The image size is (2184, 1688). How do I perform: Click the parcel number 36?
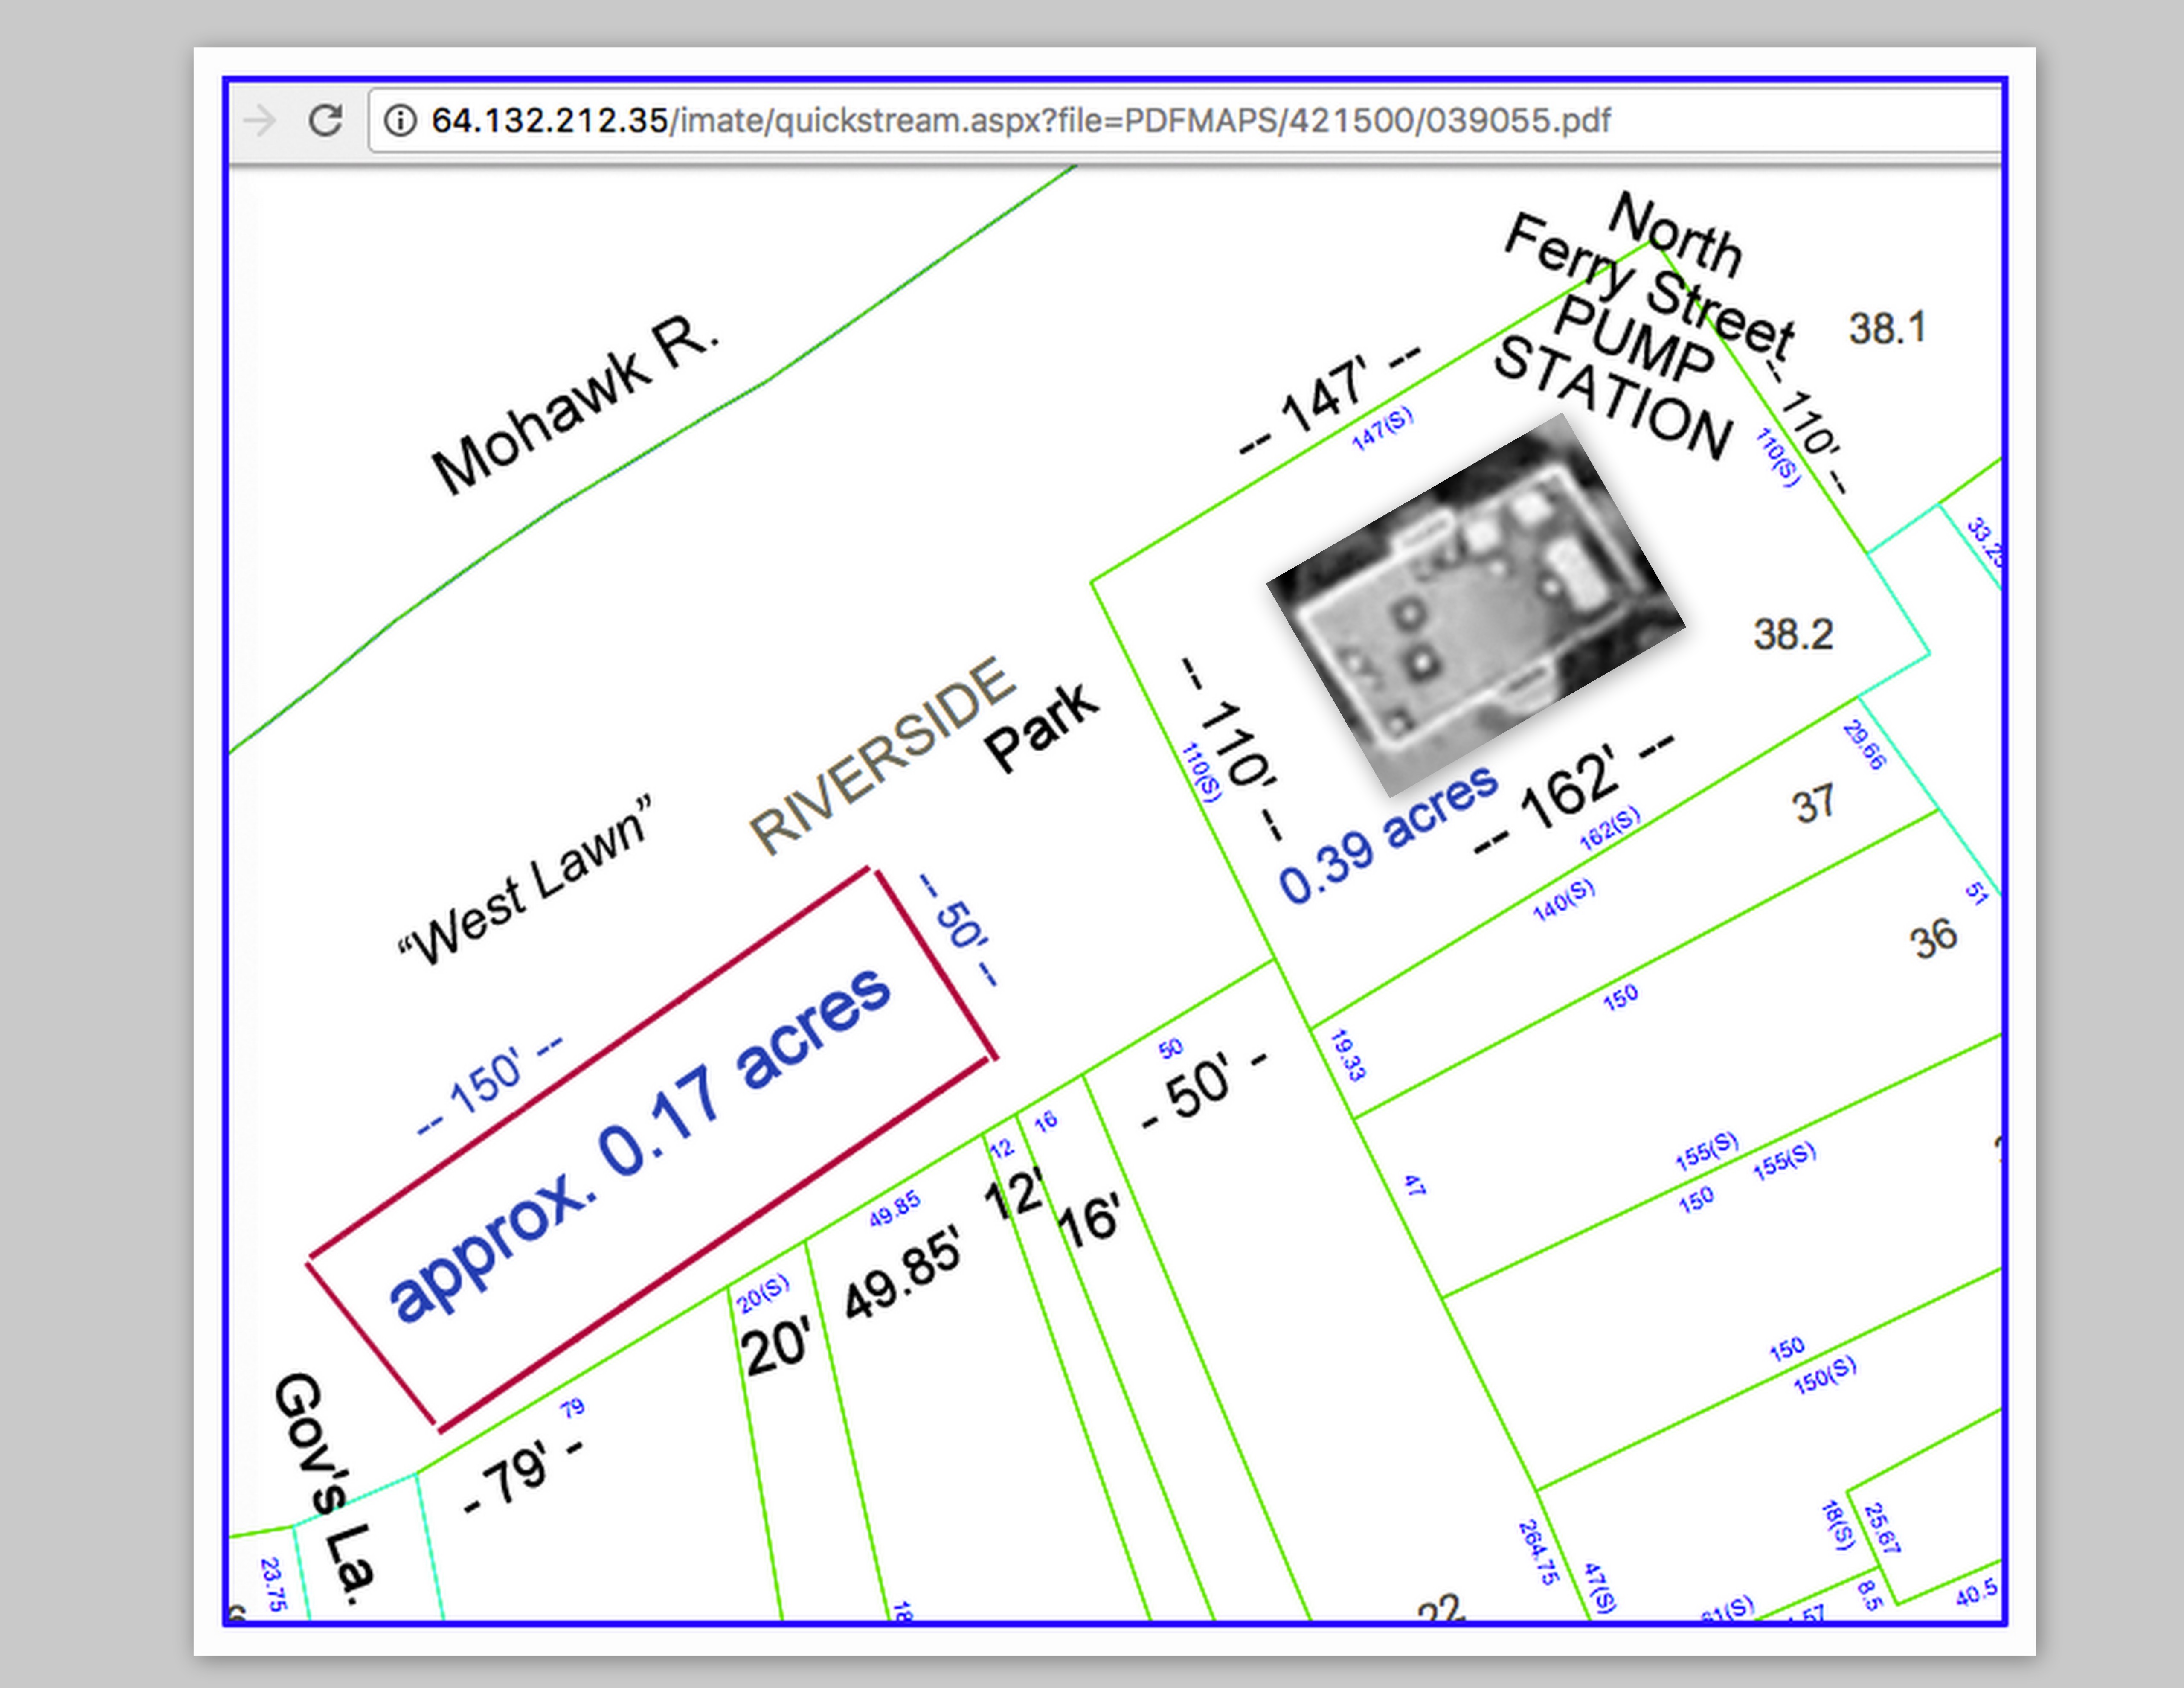pyautogui.click(x=1933, y=939)
